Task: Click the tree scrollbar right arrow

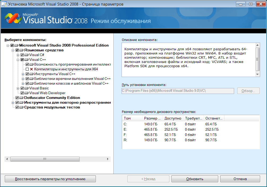Action: point(107,159)
